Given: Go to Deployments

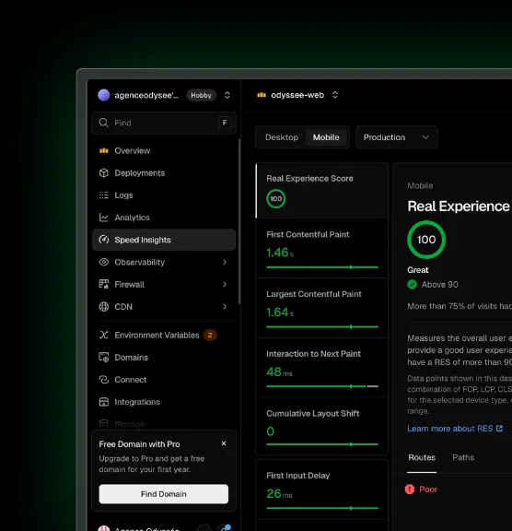Looking at the screenshot, I should pyautogui.click(x=164, y=173).
